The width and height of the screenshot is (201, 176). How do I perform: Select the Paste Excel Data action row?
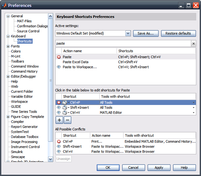click(75, 62)
